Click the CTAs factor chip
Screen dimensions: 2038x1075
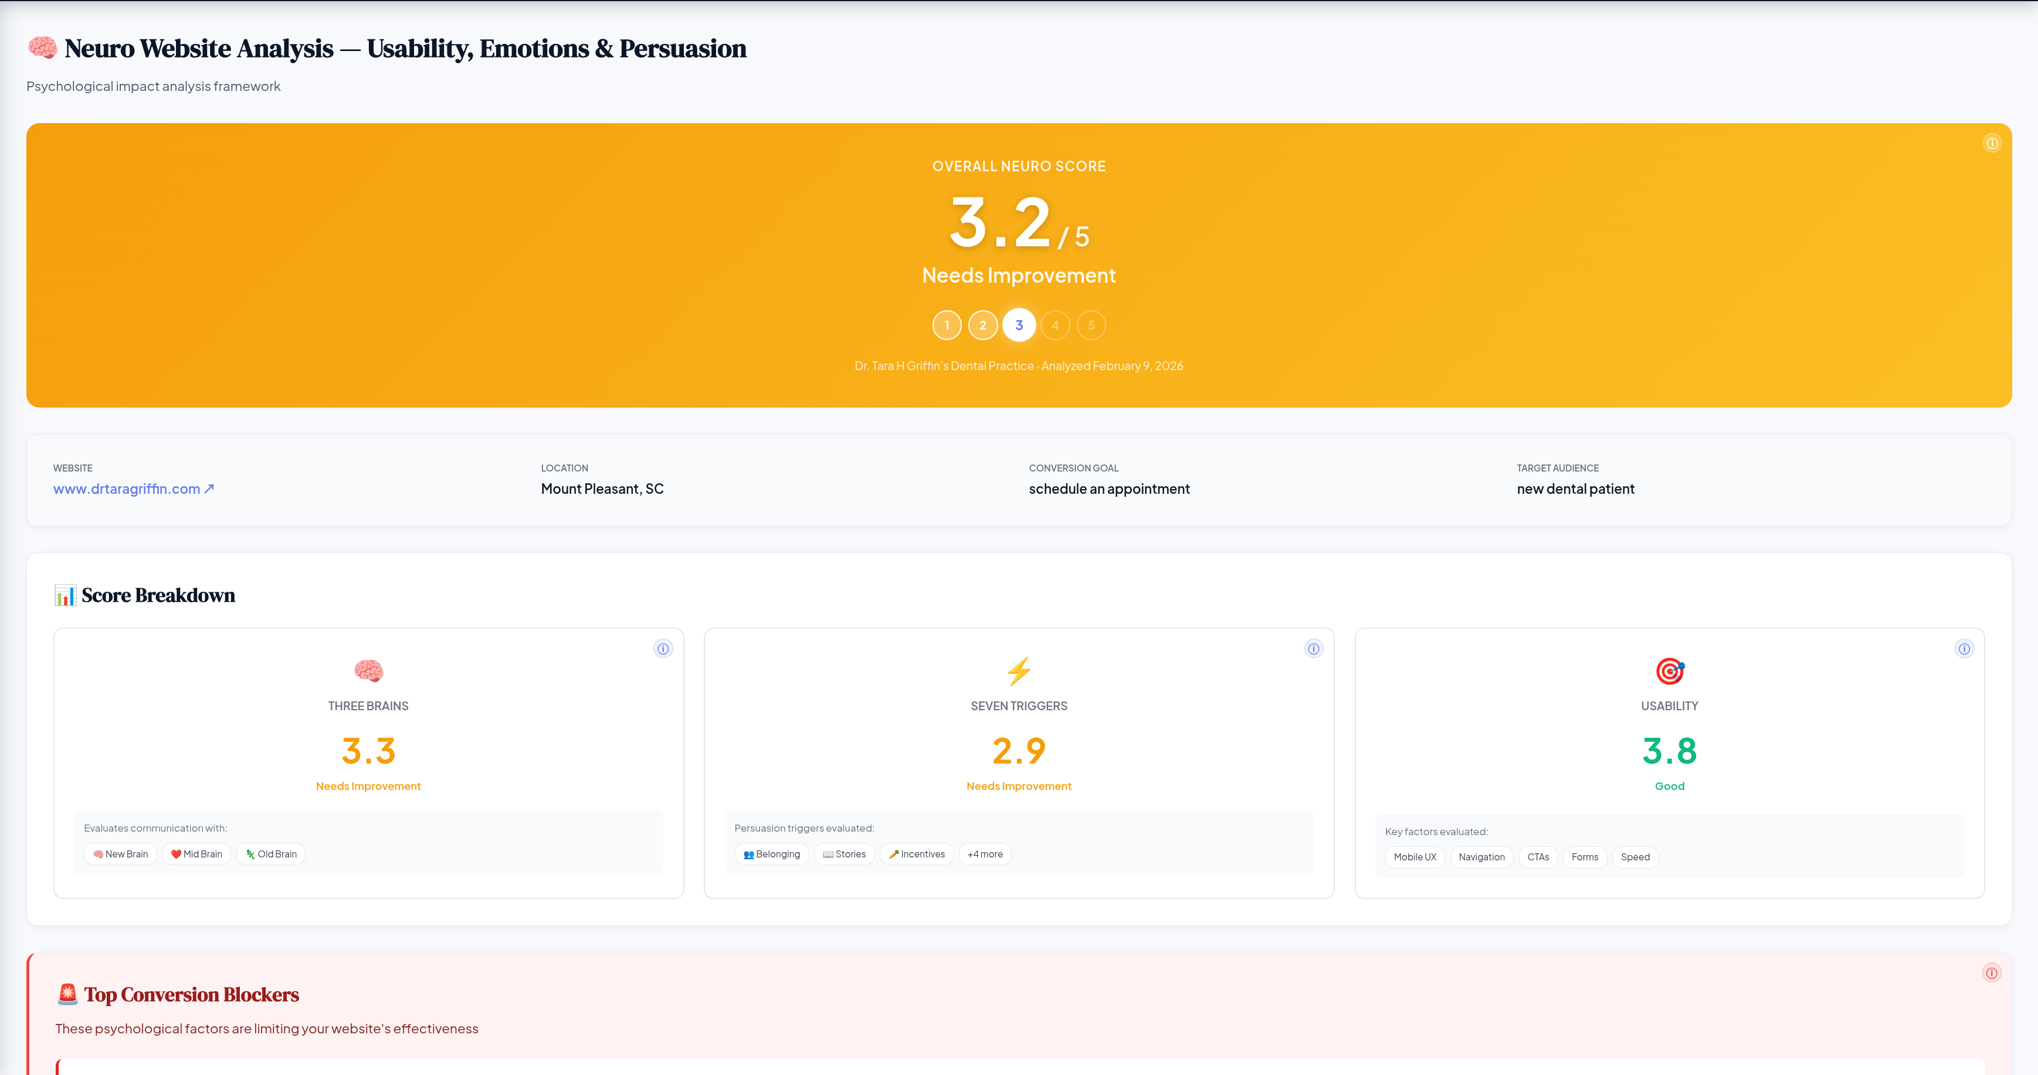[1538, 857]
